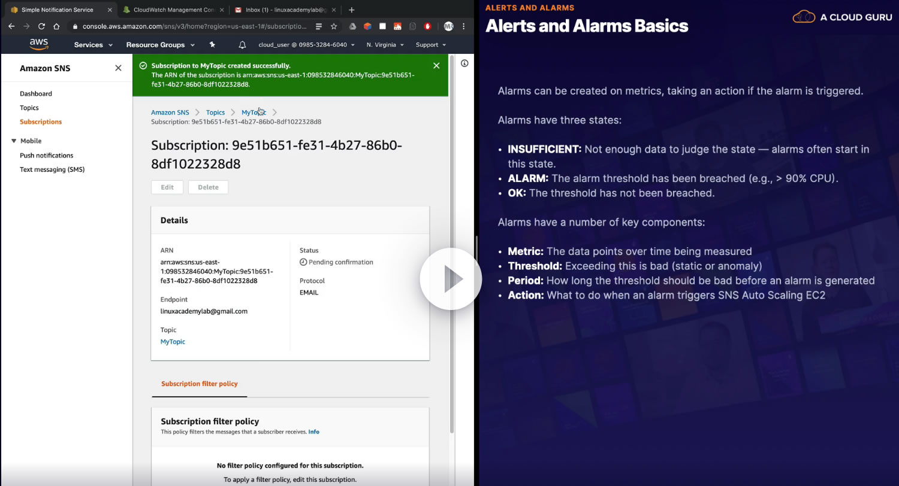Click the Google Drive extension icon
899x486 pixels.
pos(352,26)
